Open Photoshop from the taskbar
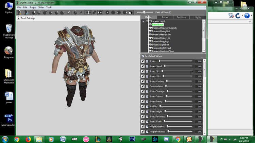Screen dimensions: 255x143 coord(132,139)
